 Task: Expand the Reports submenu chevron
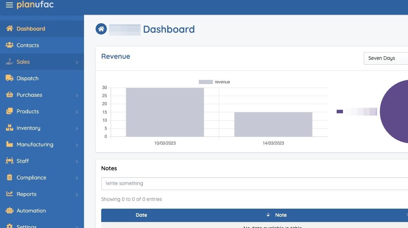tap(77, 195)
